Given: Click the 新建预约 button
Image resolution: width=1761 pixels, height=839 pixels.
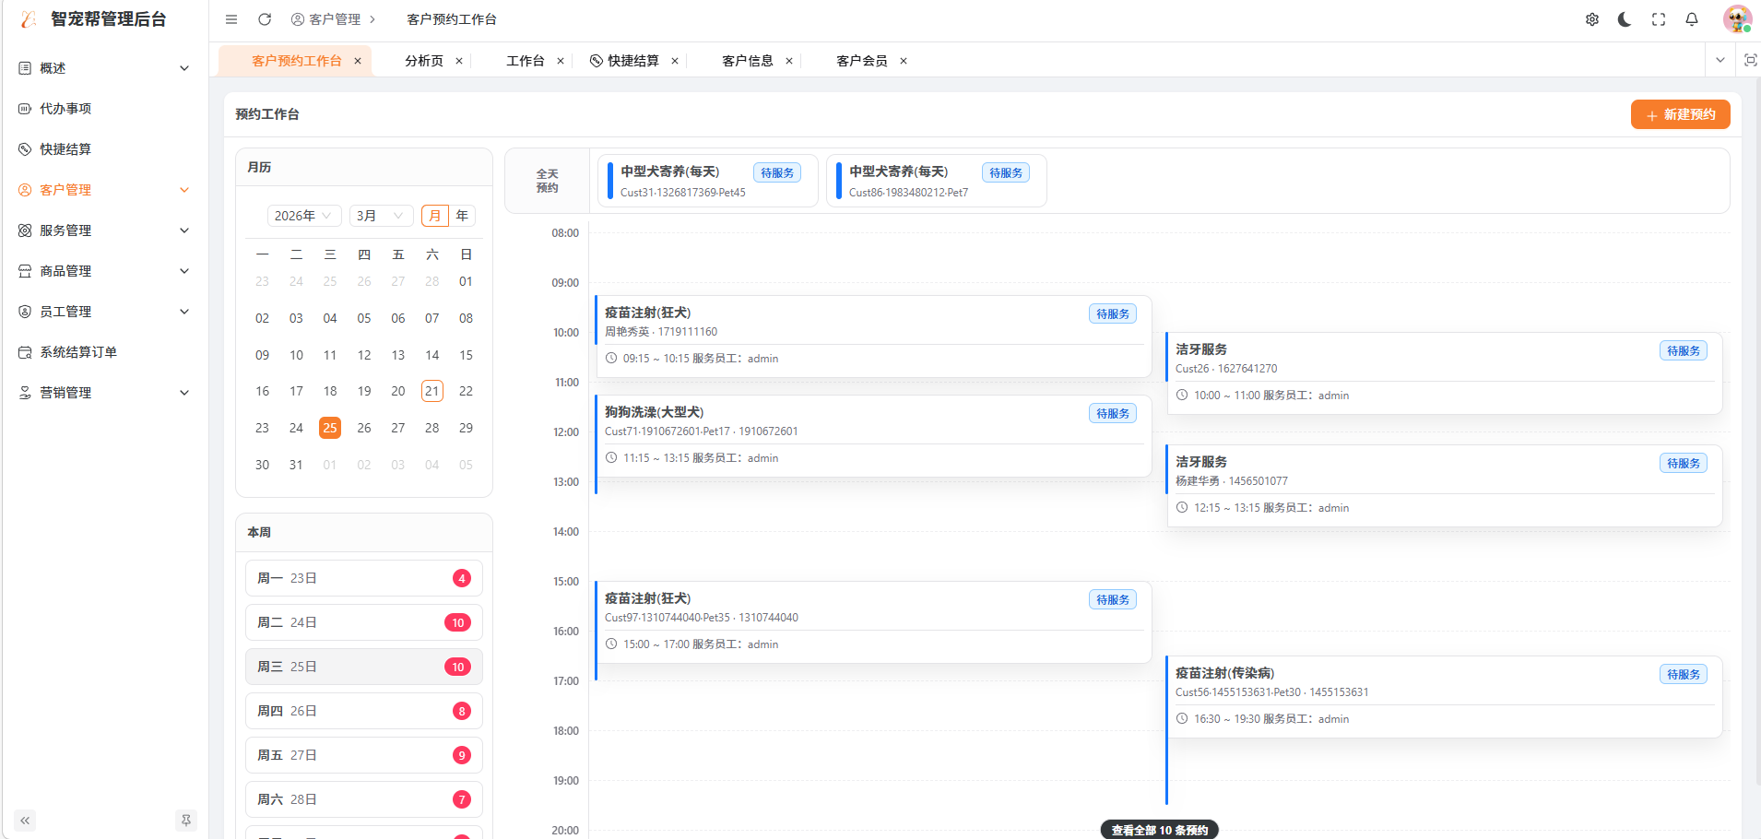Looking at the screenshot, I should [1680, 114].
